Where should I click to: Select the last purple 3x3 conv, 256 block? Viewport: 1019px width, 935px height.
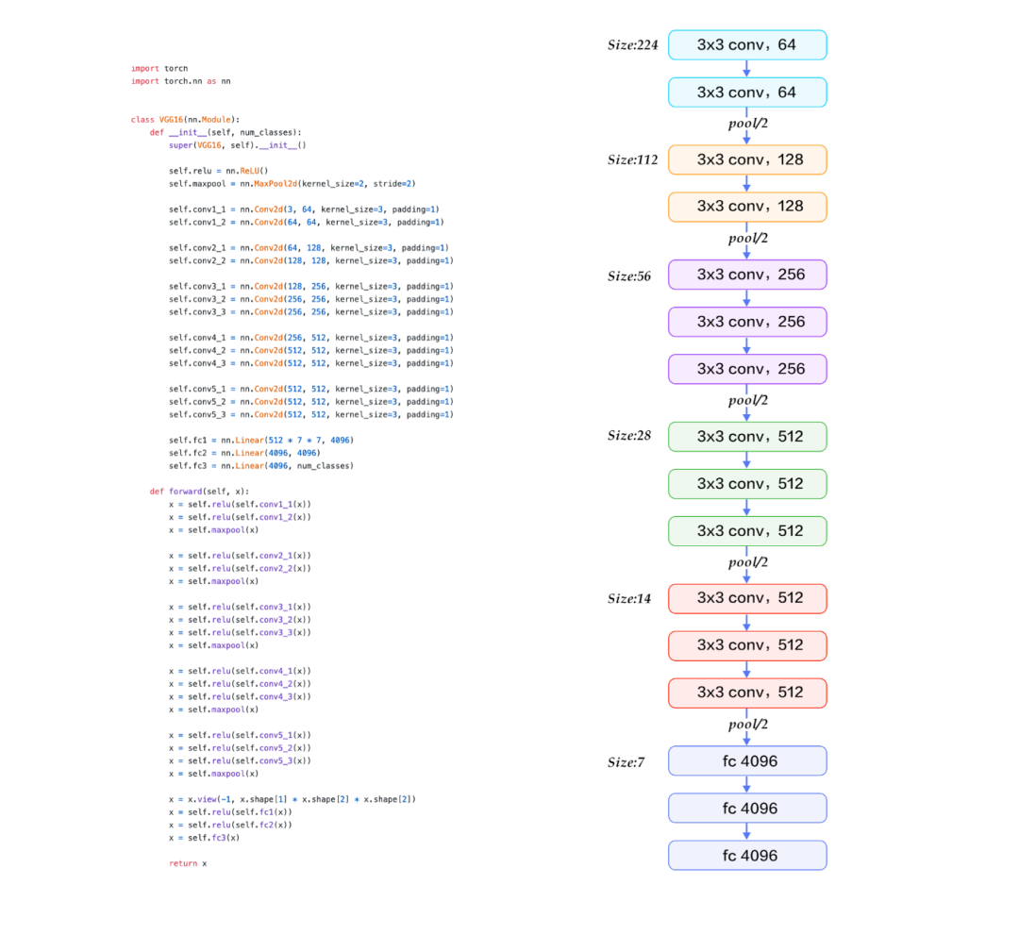click(x=747, y=369)
